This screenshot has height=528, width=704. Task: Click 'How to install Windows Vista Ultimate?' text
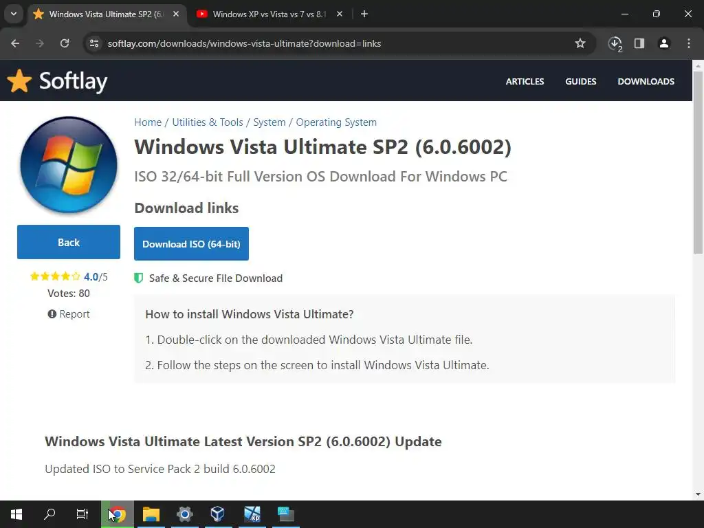coord(249,313)
